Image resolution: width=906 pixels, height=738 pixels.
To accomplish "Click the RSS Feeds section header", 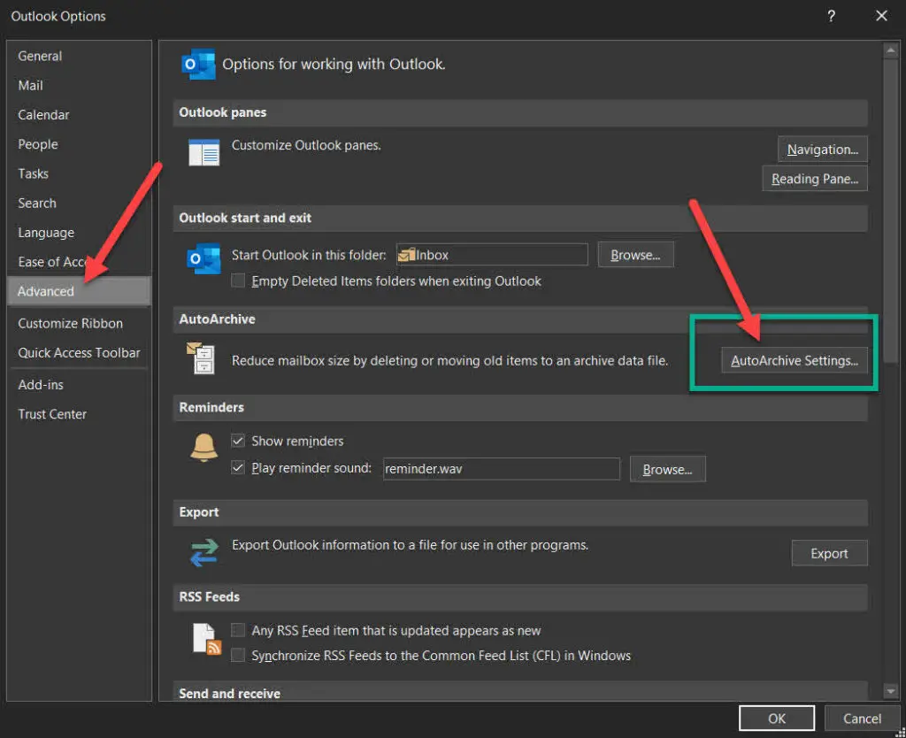I will (x=520, y=597).
